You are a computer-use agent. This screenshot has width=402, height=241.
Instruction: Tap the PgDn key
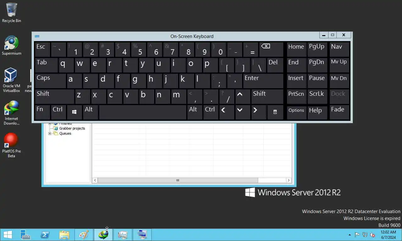pos(317,65)
